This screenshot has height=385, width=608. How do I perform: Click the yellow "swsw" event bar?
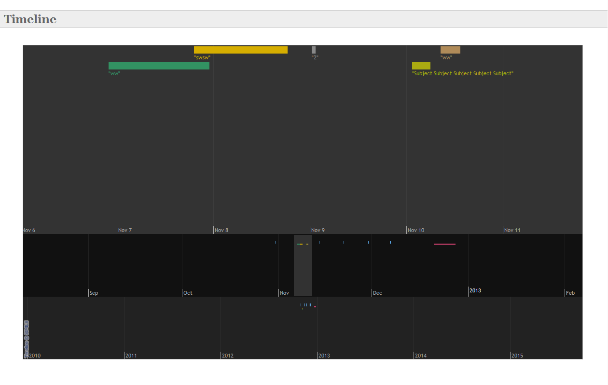click(240, 50)
